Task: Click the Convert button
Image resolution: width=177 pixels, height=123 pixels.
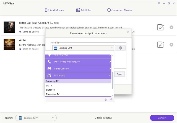Action: [162, 118]
